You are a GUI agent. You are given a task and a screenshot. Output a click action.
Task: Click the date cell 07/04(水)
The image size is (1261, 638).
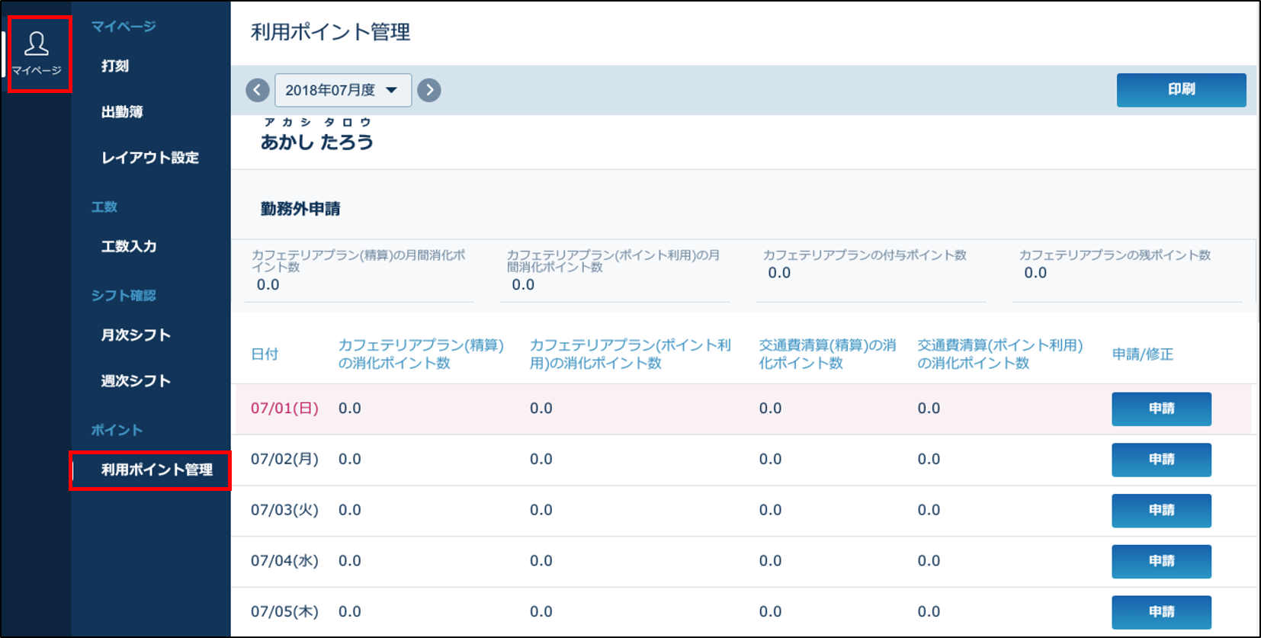point(284,561)
